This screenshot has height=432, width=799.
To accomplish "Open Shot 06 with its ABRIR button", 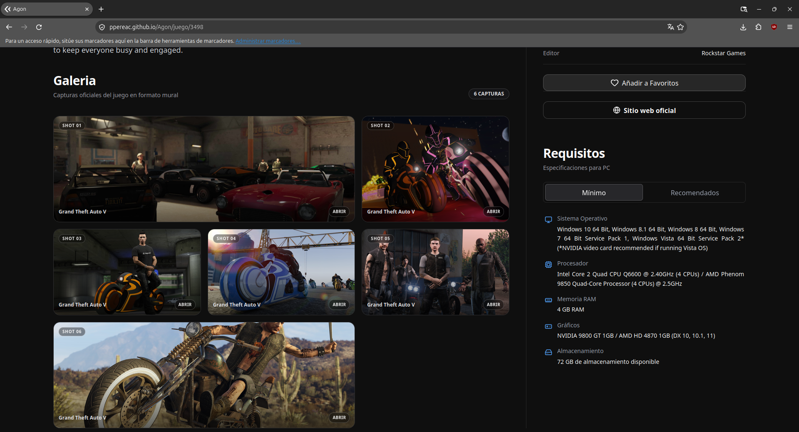I will coord(339,418).
